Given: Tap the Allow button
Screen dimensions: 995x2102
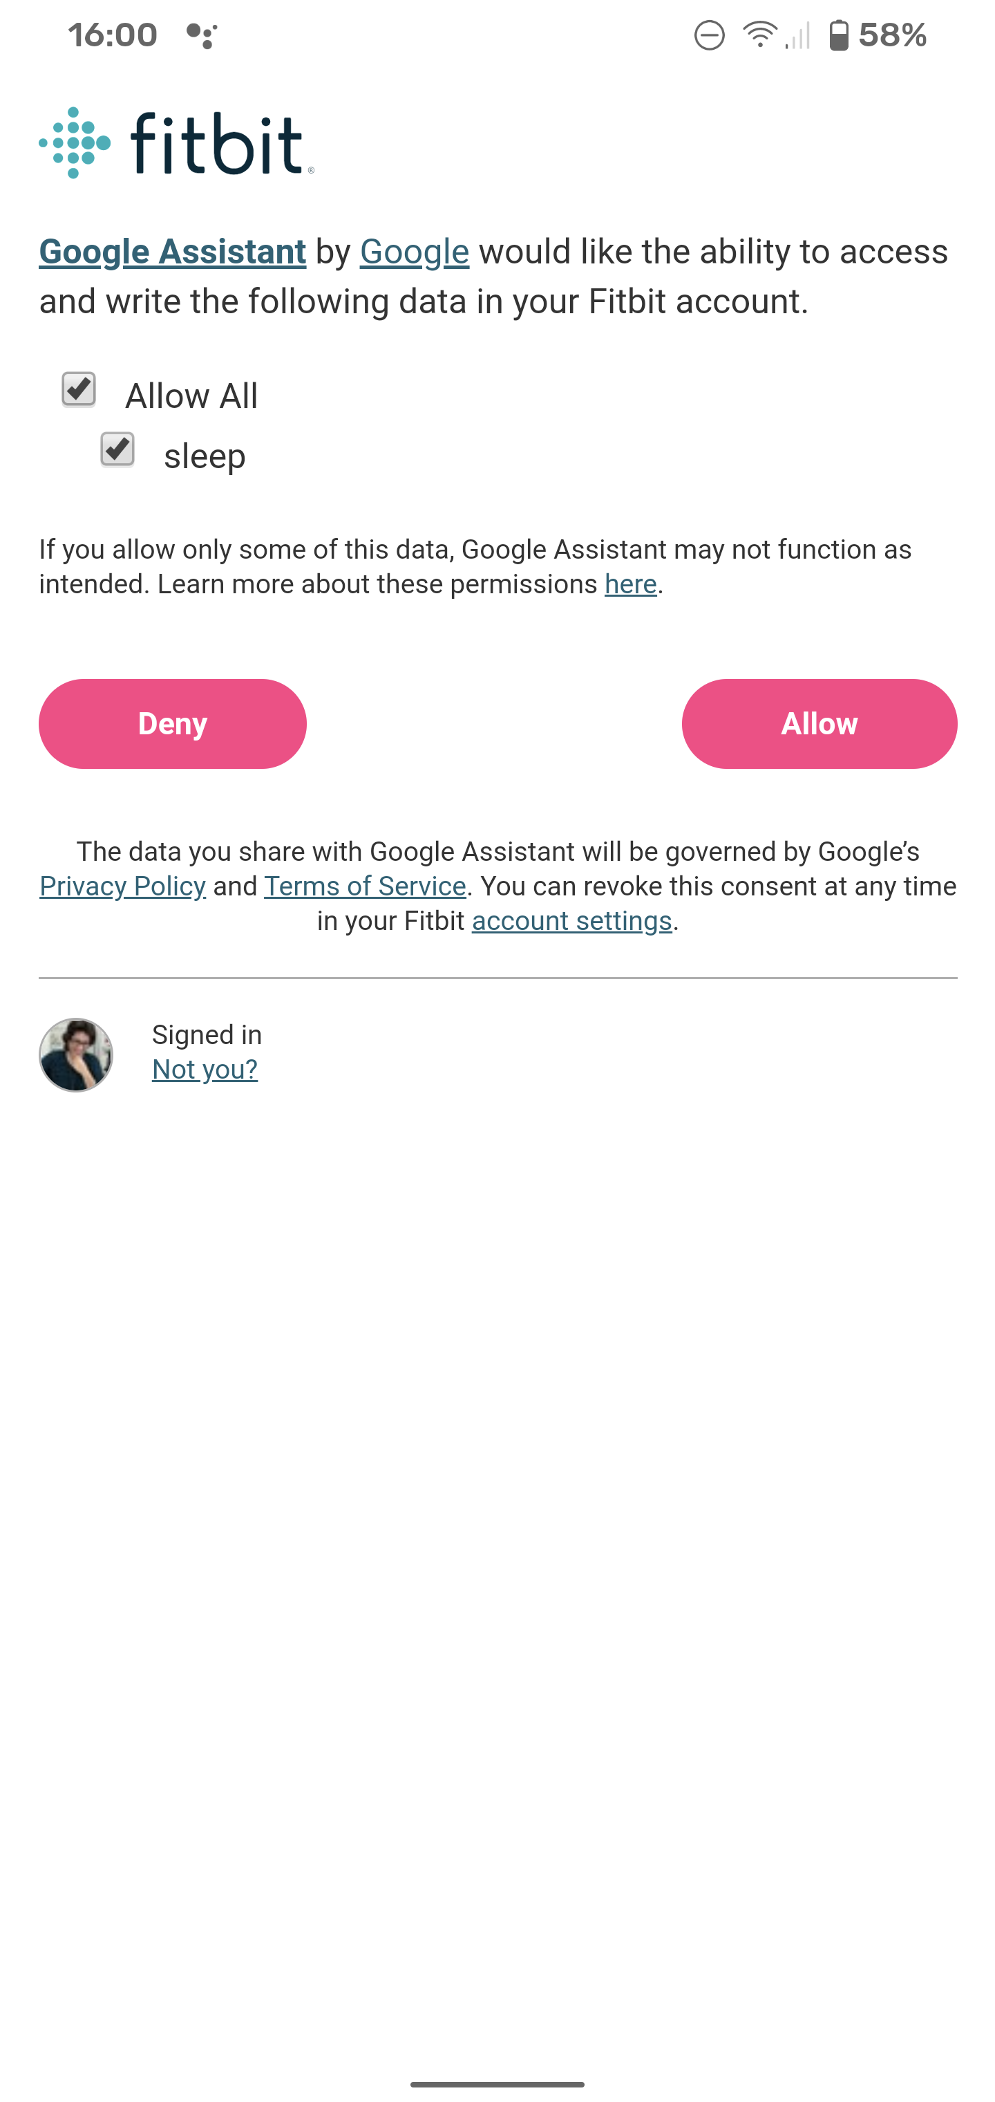Looking at the screenshot, I should [819, 723].
